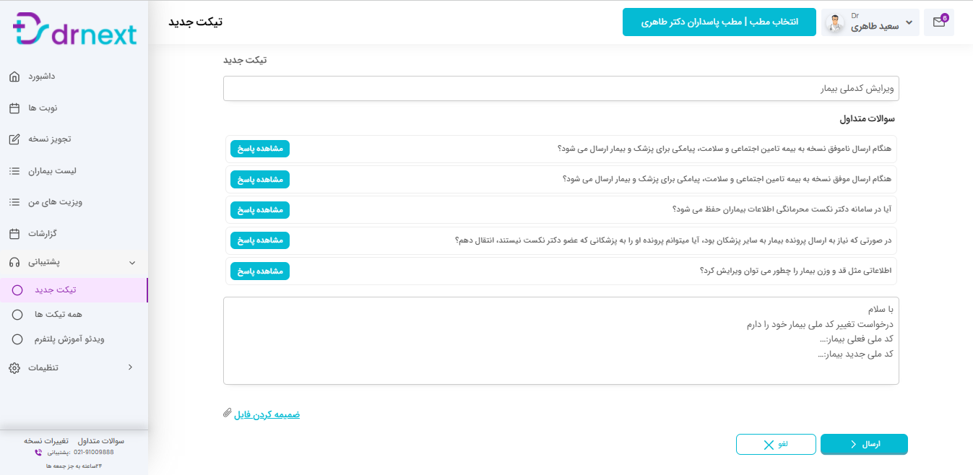Click the ticket subject input field

561,89
